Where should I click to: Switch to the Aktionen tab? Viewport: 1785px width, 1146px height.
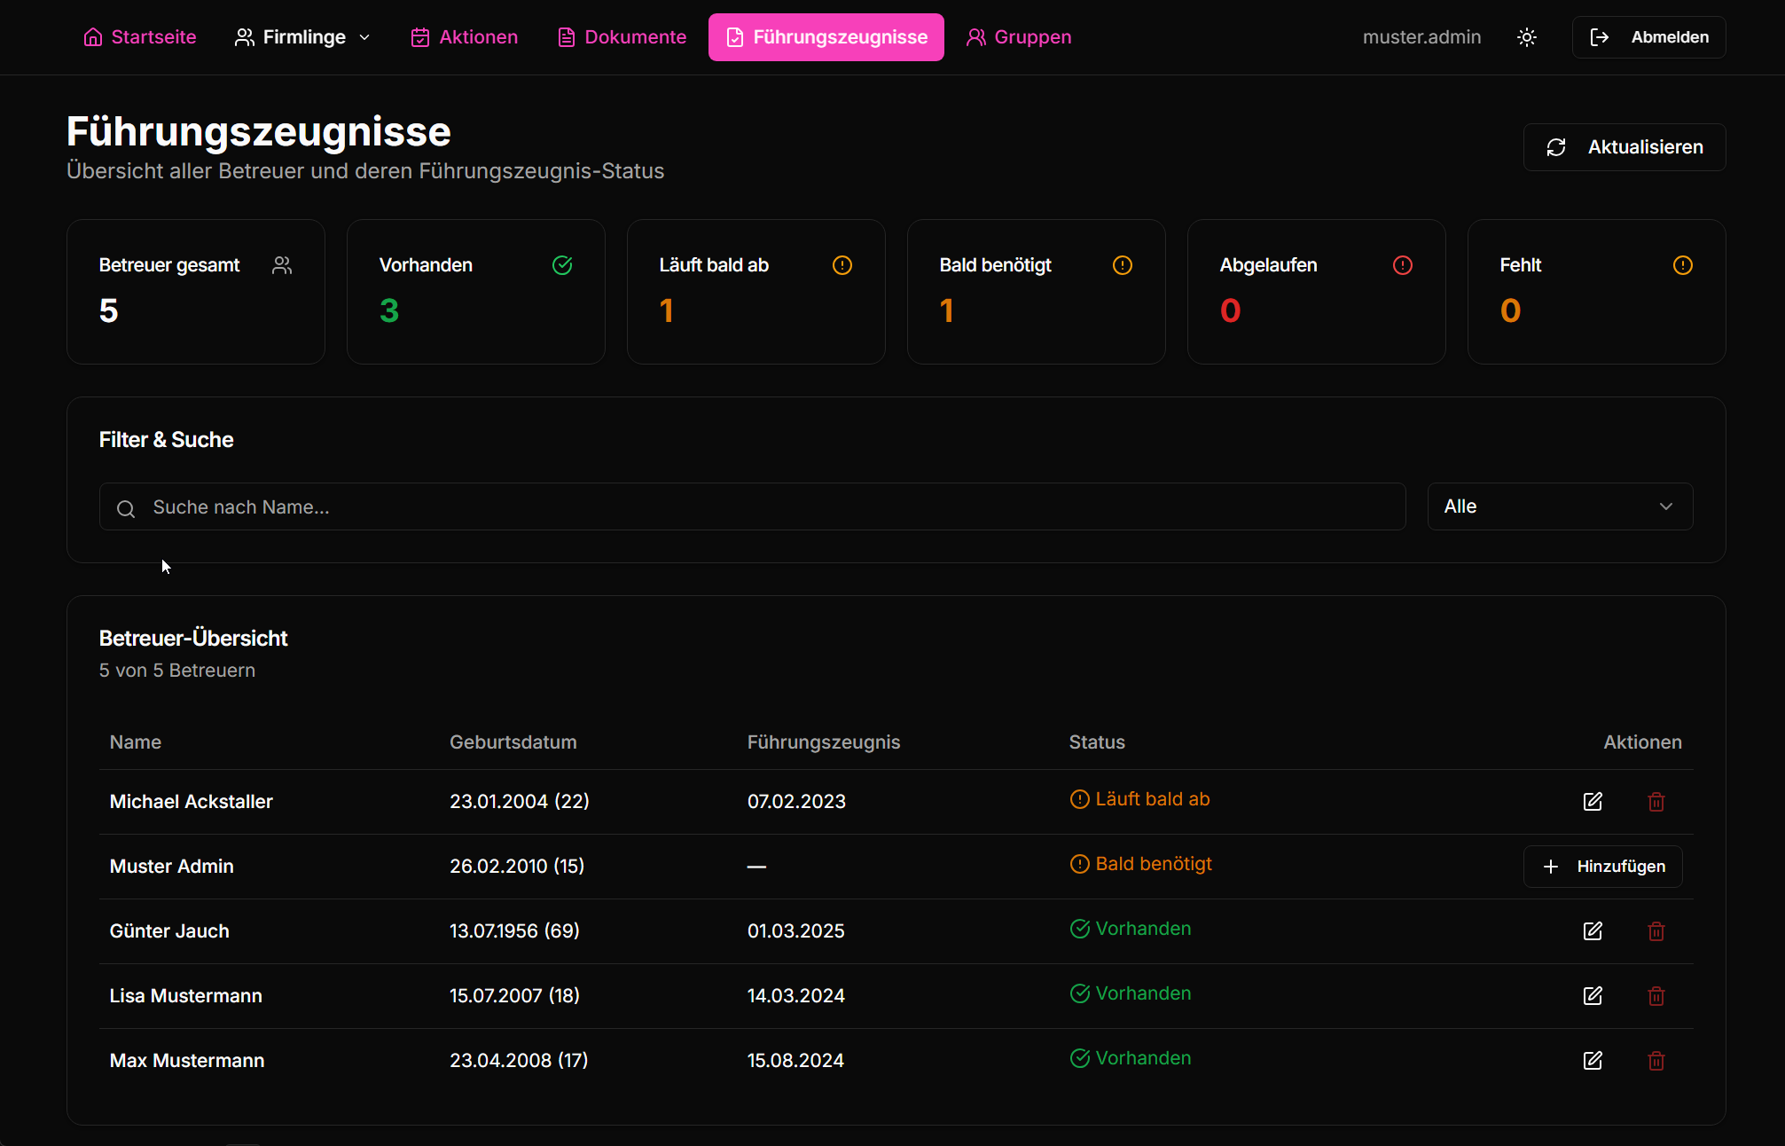coord(465,37)
